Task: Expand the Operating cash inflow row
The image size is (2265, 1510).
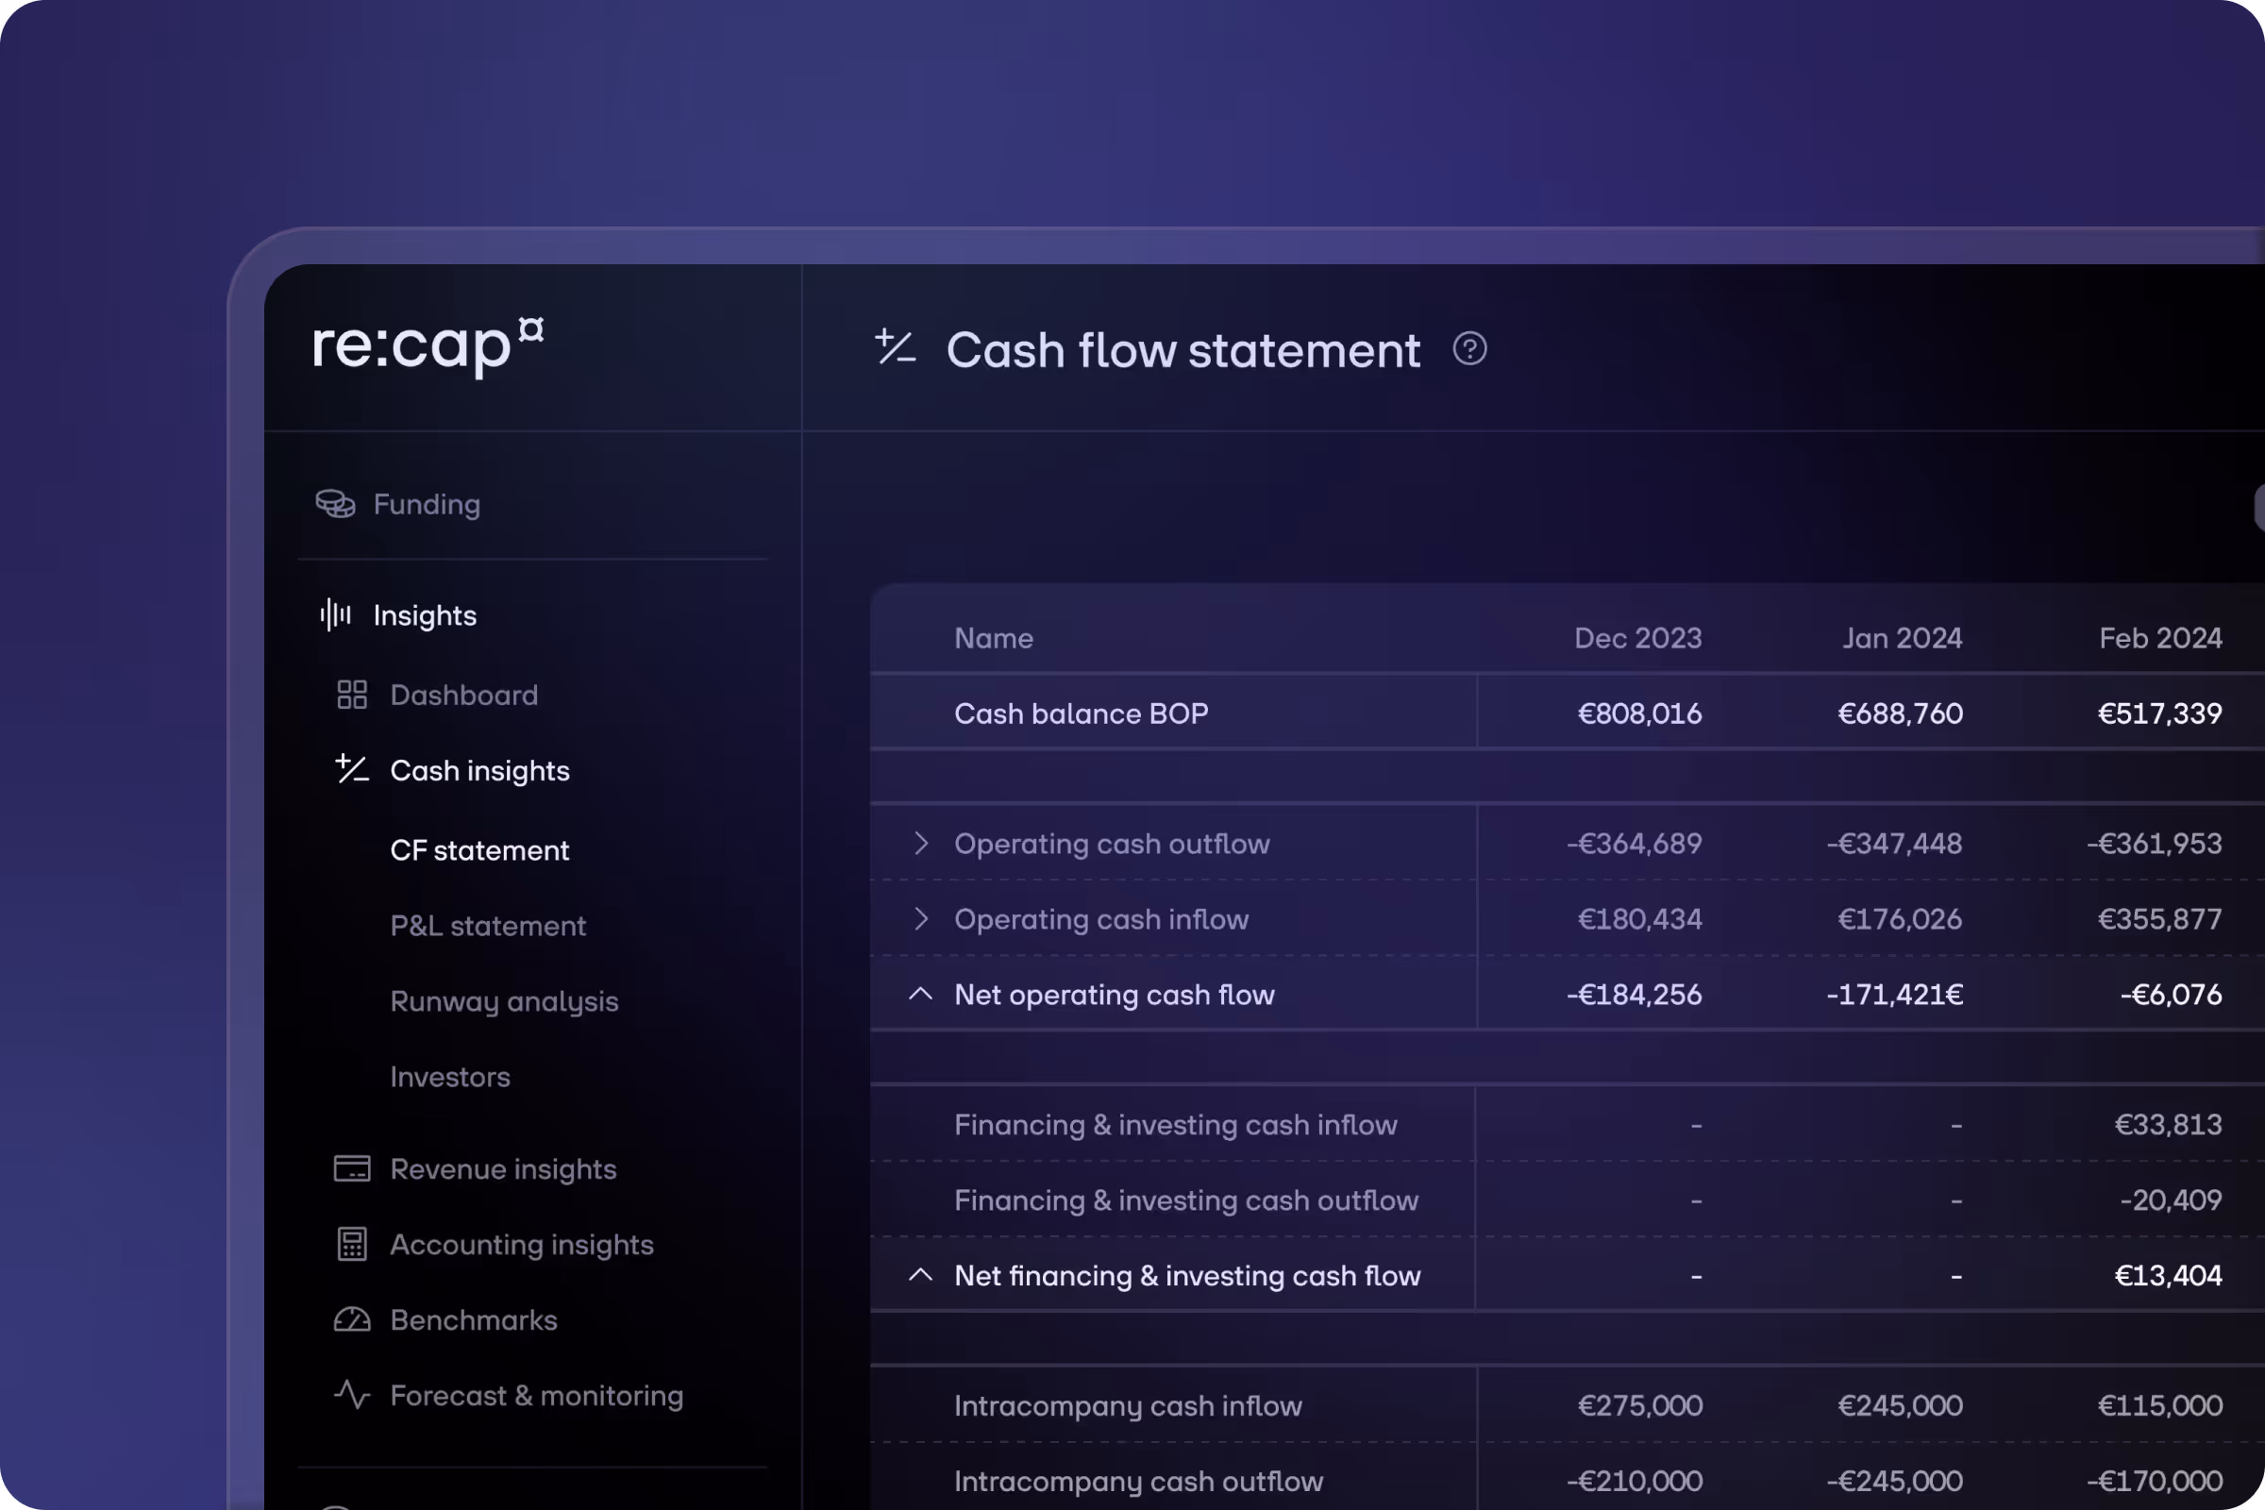Action: coord(923,918)
